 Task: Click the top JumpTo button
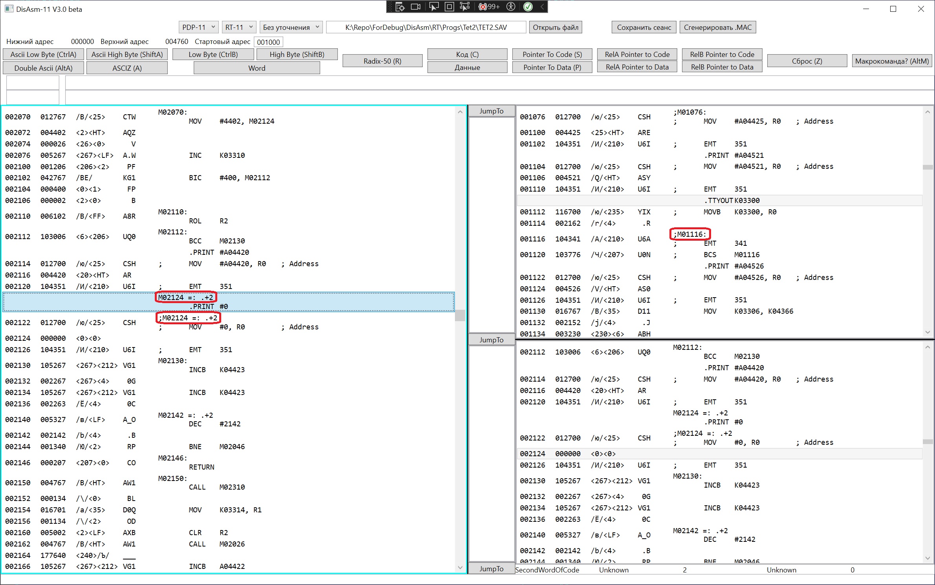click(x=491, y=111)
